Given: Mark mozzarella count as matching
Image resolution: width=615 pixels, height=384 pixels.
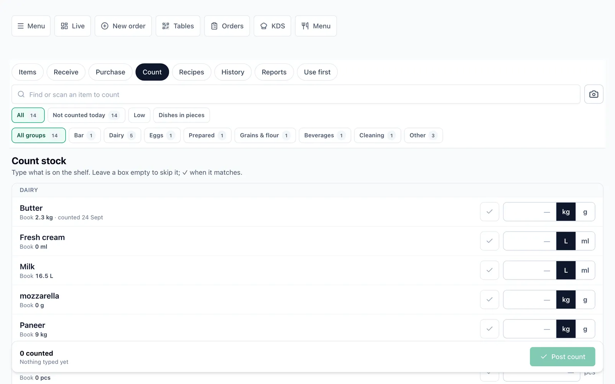Looking at the screenshot, I should pyautogui.click(x=489, y=300).
